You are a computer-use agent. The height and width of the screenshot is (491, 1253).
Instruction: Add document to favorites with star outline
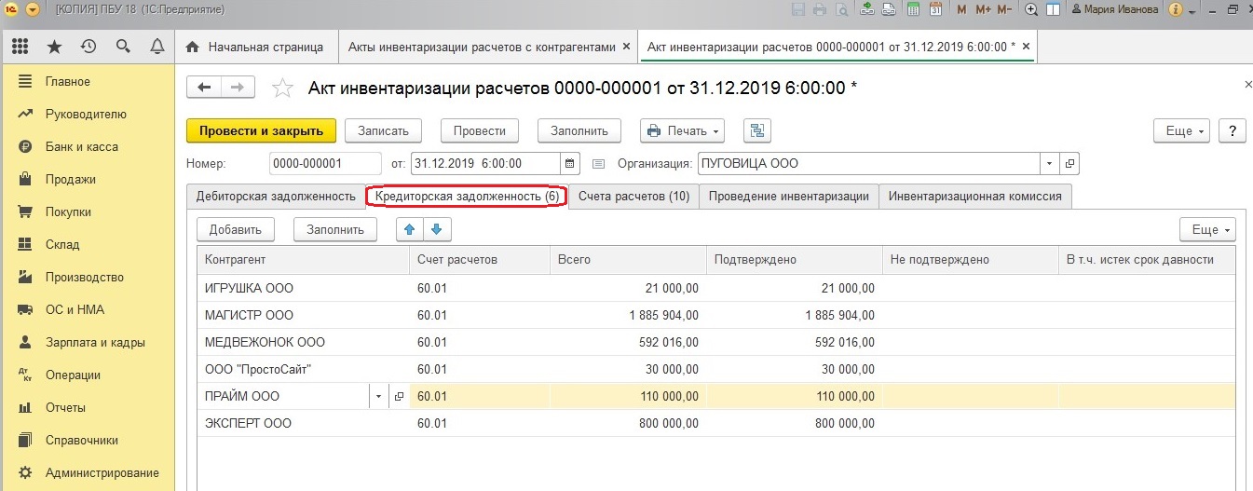click(x=281, y=89)
